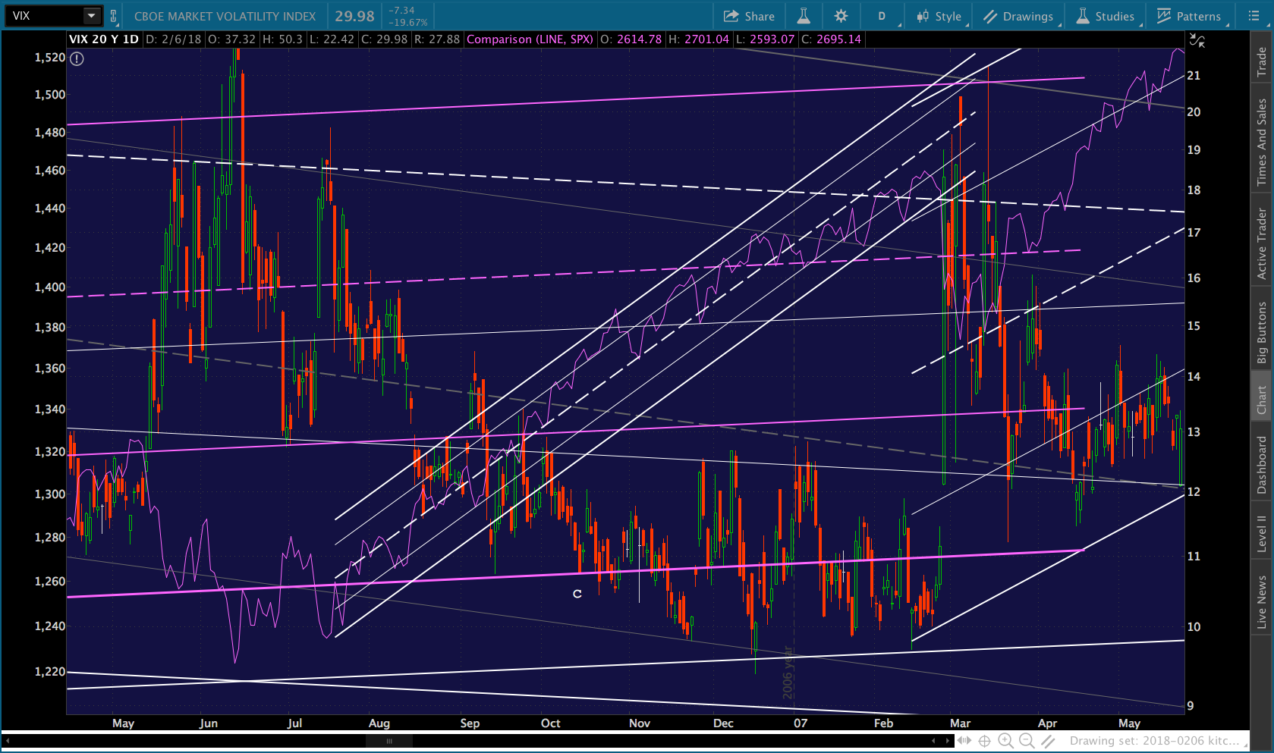Open chart settings gear icon
This screenshot has width=1274, height=753.
(841, 16)
